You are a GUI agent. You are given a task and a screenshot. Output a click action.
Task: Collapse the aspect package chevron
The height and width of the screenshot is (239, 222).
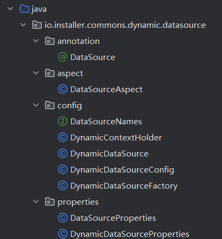(36, 73)
